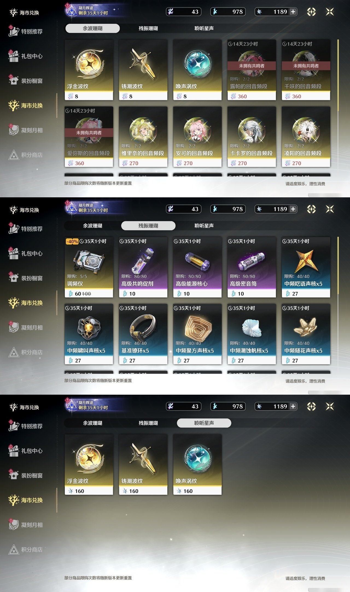Viewport: 350px width, 592px height.
Task: Click the highlighted active 聆听星声 tab
Action: coord(204,423)
